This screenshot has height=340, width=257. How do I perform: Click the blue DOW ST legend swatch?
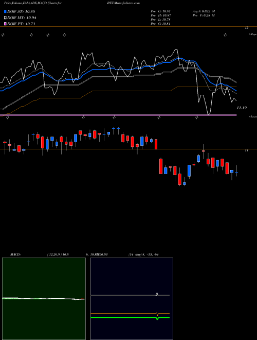coord(6,11)
